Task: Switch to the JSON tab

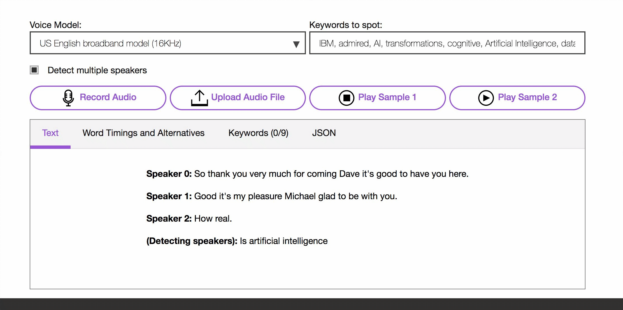Action: pyautogui.click(x=324, y=133)
